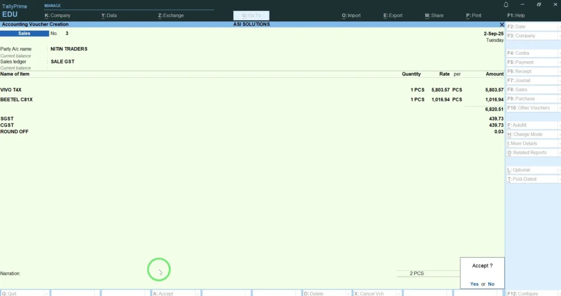The height and width of the screenshot is (296, 561).
Task: Click F2: Date button
Action: click(532, 27)
